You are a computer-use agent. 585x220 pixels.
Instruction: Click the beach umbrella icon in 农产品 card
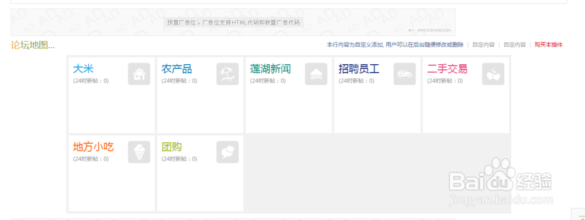228,74
